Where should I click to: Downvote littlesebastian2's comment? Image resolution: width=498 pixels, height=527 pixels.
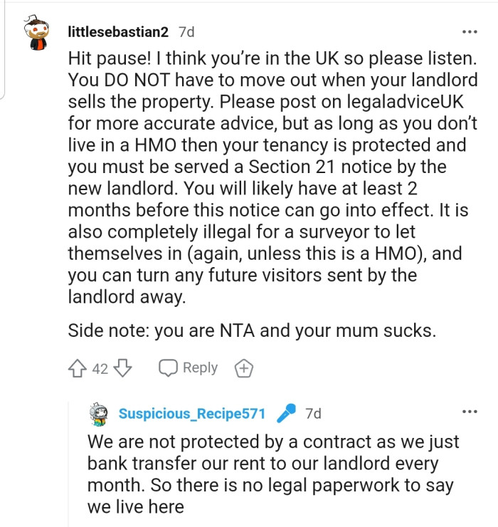pyautogui.click(x=123, y=368)
